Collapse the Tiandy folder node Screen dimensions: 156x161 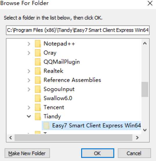tap(29, 116)
